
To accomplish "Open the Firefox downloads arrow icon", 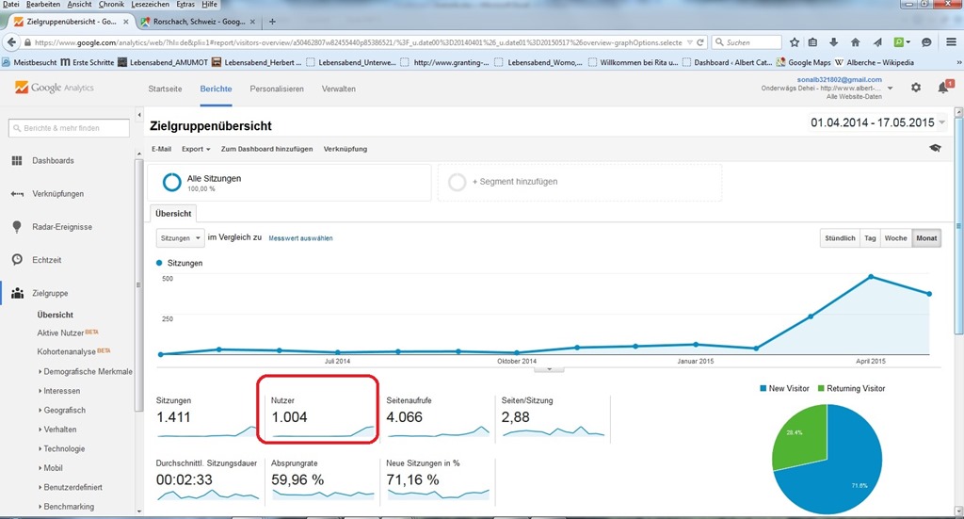I will 834,42.
